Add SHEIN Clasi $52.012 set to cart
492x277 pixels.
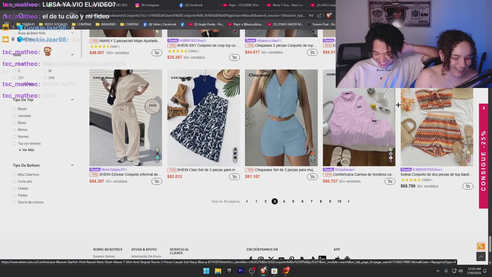click(x=234, y=177)
